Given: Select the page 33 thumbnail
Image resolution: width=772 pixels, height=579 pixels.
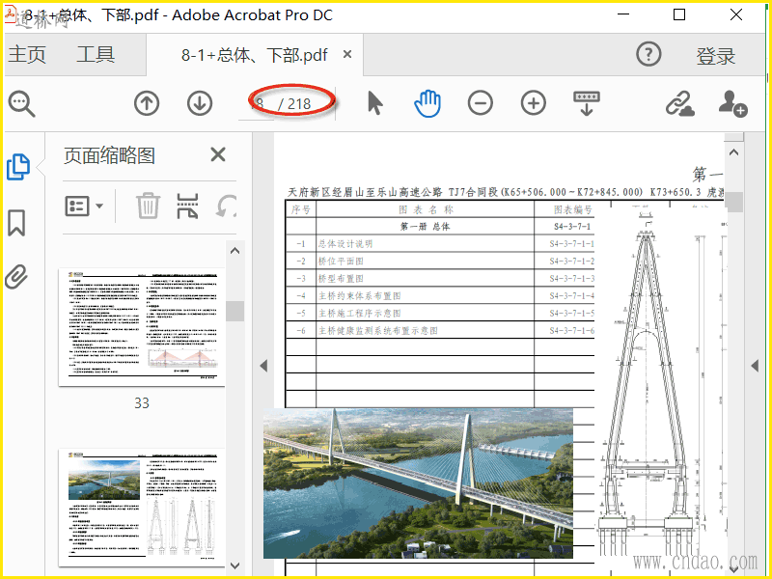Looking at the screenshot, I should pyautogui.click(x=142, y=327).
